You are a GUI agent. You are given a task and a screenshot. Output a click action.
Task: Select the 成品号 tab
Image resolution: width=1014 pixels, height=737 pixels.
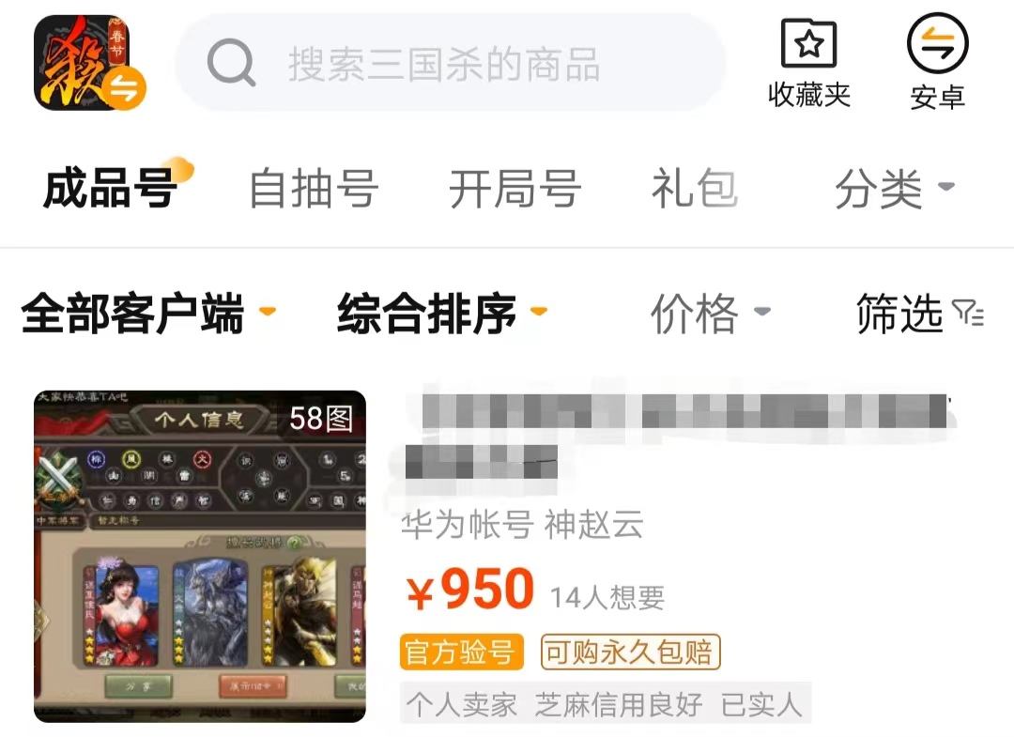110,188
